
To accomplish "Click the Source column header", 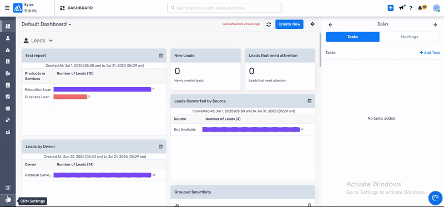I will pos(180,119).
